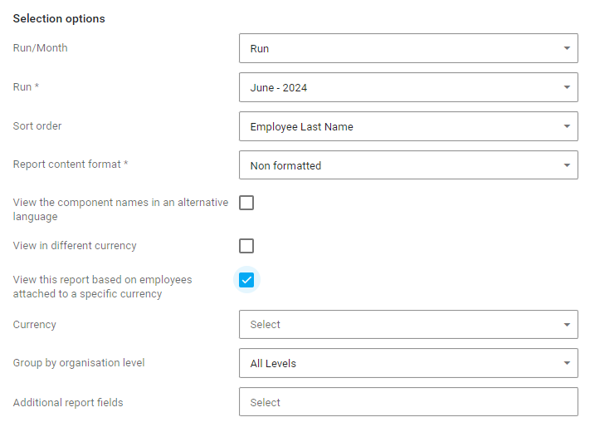The height and width of the screenshot is (432, 590).
Task: Open the Run/Month combo box showing Run
Action: 398,48
